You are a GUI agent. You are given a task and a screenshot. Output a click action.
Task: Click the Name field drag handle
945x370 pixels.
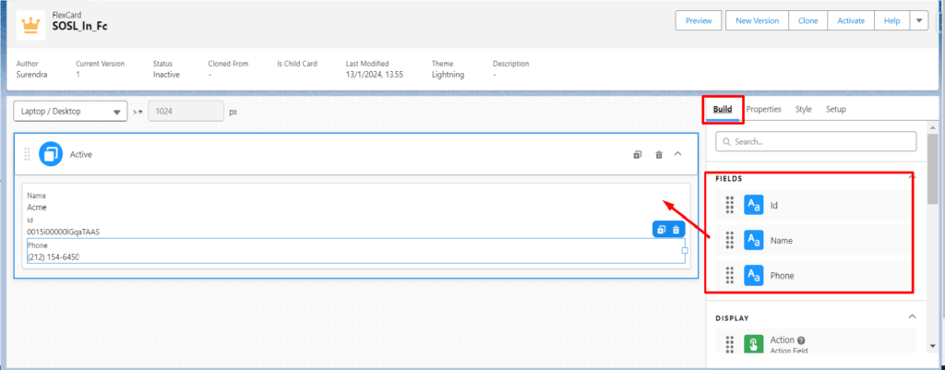[729, 240]
